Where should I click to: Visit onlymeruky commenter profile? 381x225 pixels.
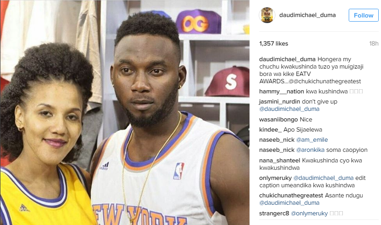pyautogui.click(x=275, y=178)
